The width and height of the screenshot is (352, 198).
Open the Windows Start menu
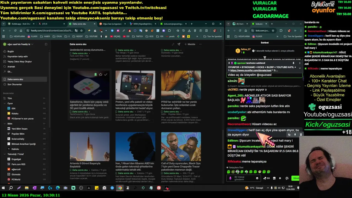pos(3,188)
